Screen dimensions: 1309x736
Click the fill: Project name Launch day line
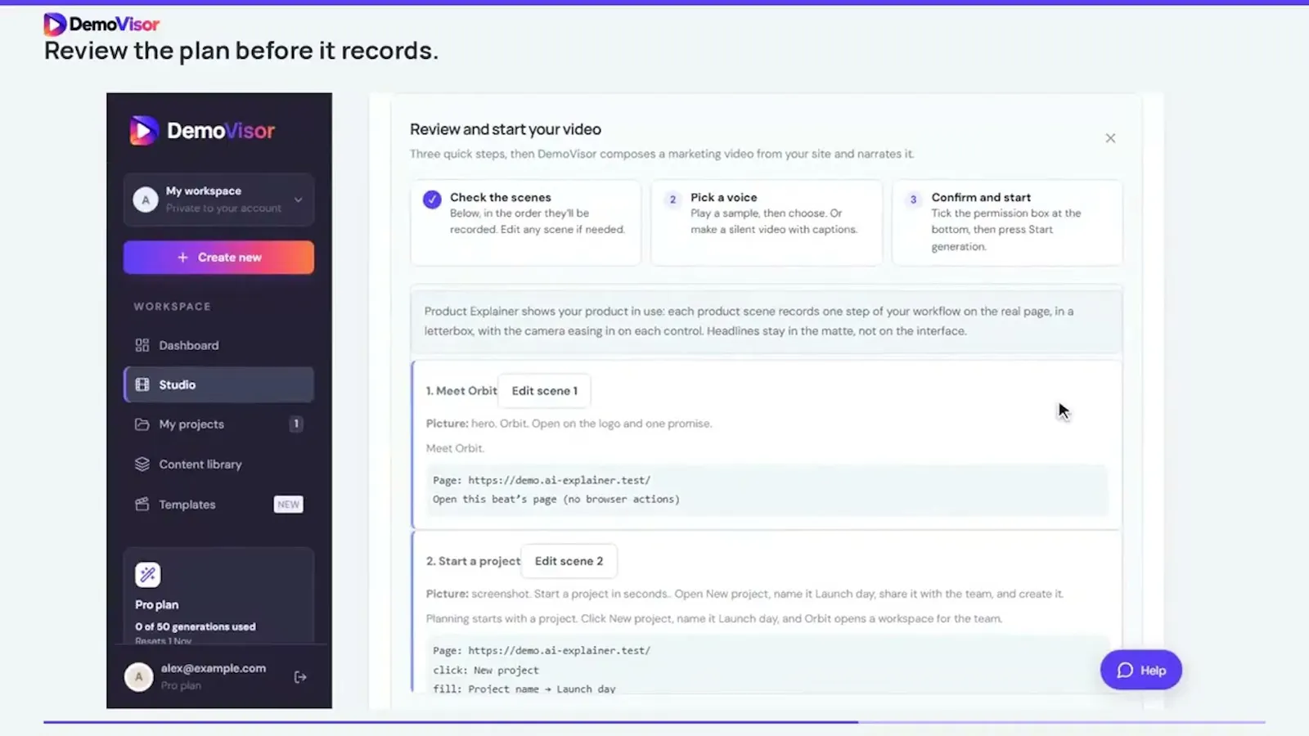[524, 689]
